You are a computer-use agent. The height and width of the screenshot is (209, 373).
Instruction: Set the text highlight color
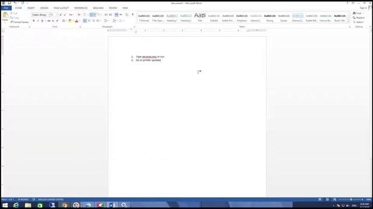(70, 21)
